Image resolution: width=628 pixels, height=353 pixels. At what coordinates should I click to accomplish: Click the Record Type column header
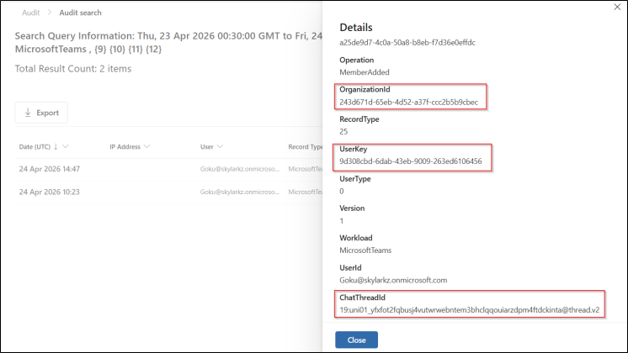pyautogui.click(x=306, y=147)
